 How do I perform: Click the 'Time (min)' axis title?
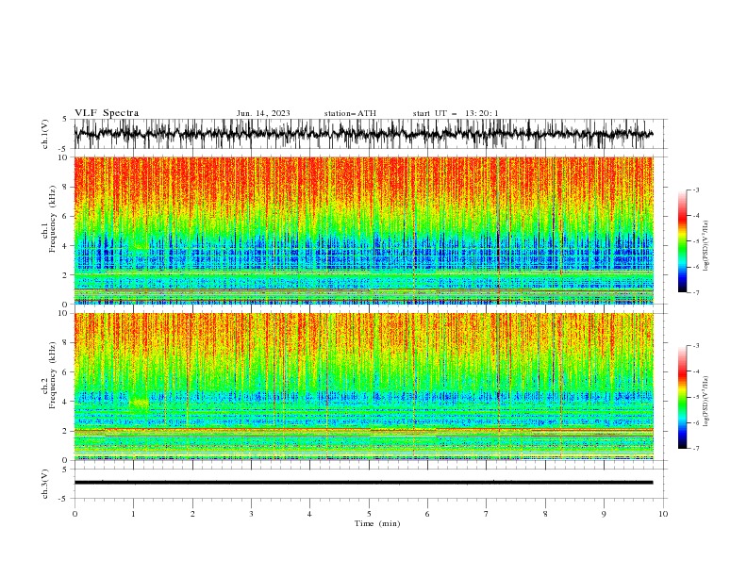point(377,523)
